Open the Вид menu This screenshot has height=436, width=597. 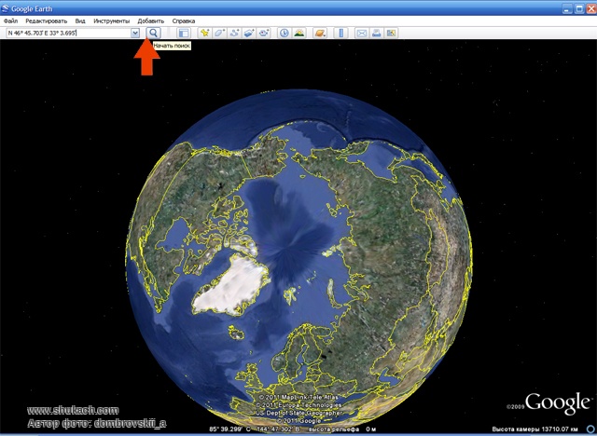(80, 20)
